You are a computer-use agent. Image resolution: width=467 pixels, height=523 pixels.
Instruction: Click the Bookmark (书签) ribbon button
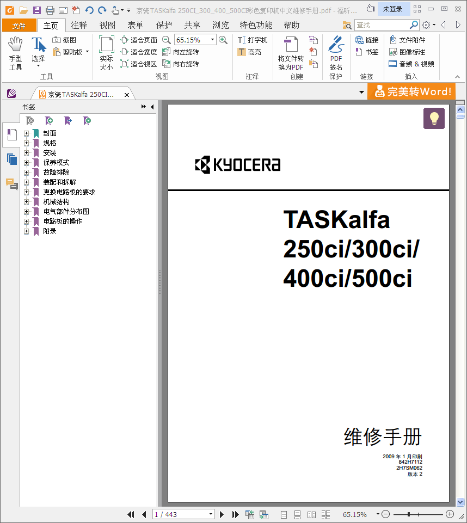[367, 52]
